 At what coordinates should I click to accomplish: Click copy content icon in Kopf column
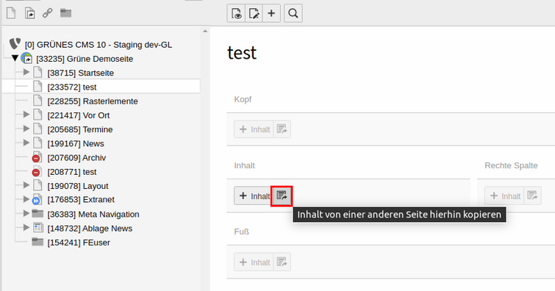pos(282,129)
